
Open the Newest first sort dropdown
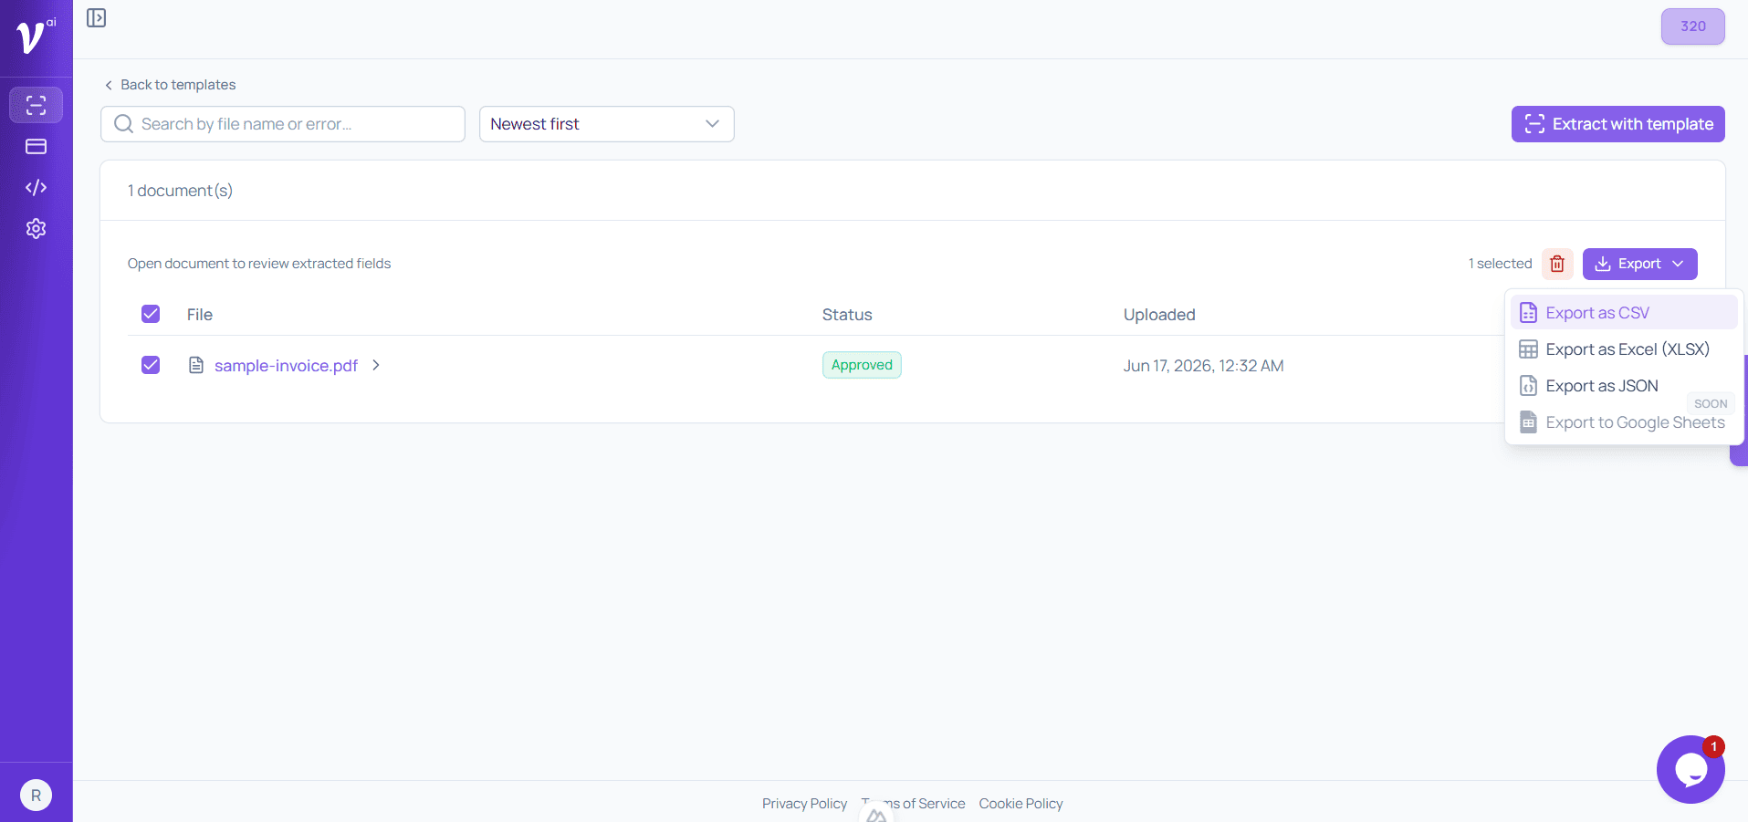[x=607, y=124]
